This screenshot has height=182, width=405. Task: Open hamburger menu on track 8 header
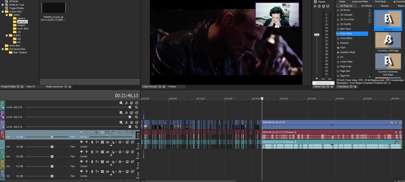click(2, 103)
